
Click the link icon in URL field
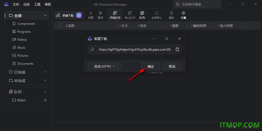click(x=92, y=49)
